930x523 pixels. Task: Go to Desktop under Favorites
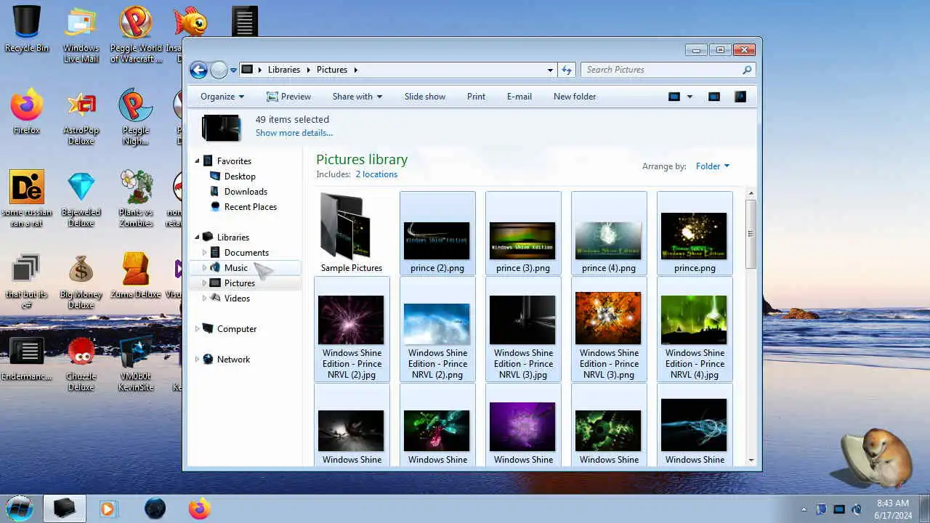(x=240, y=177)
